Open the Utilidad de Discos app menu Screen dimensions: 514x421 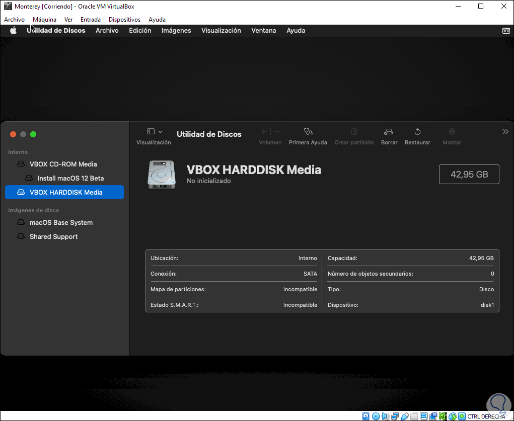click(x=56, y=31)
